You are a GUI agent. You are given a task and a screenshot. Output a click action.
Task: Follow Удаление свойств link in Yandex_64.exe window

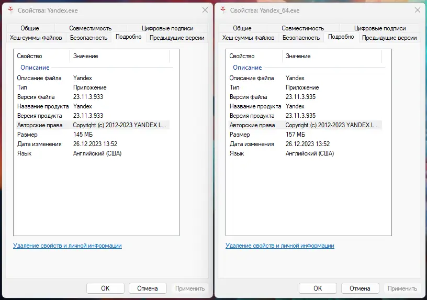tap(279, 246)
